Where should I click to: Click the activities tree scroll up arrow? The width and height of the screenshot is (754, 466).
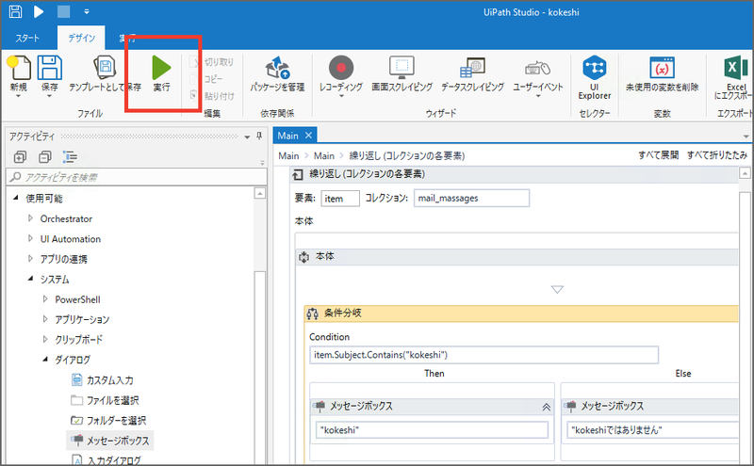(x=260, y=194)
